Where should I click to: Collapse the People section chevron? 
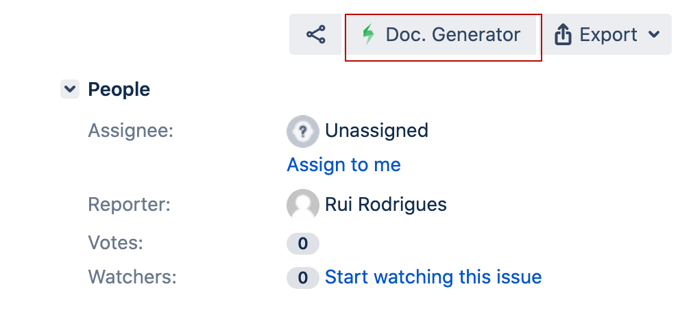[x=70, y=89]
